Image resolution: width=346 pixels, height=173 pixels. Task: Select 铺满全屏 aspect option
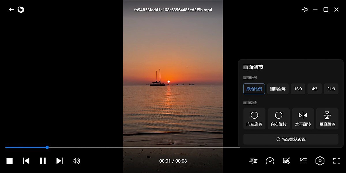278,89
